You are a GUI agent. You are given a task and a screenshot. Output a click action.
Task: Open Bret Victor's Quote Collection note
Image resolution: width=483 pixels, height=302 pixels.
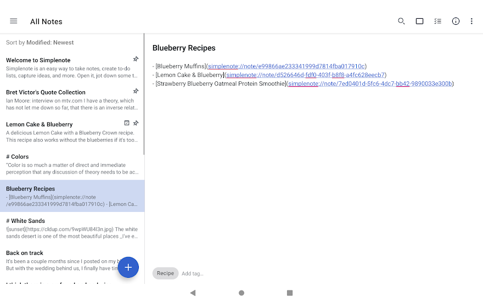(72, 99)
